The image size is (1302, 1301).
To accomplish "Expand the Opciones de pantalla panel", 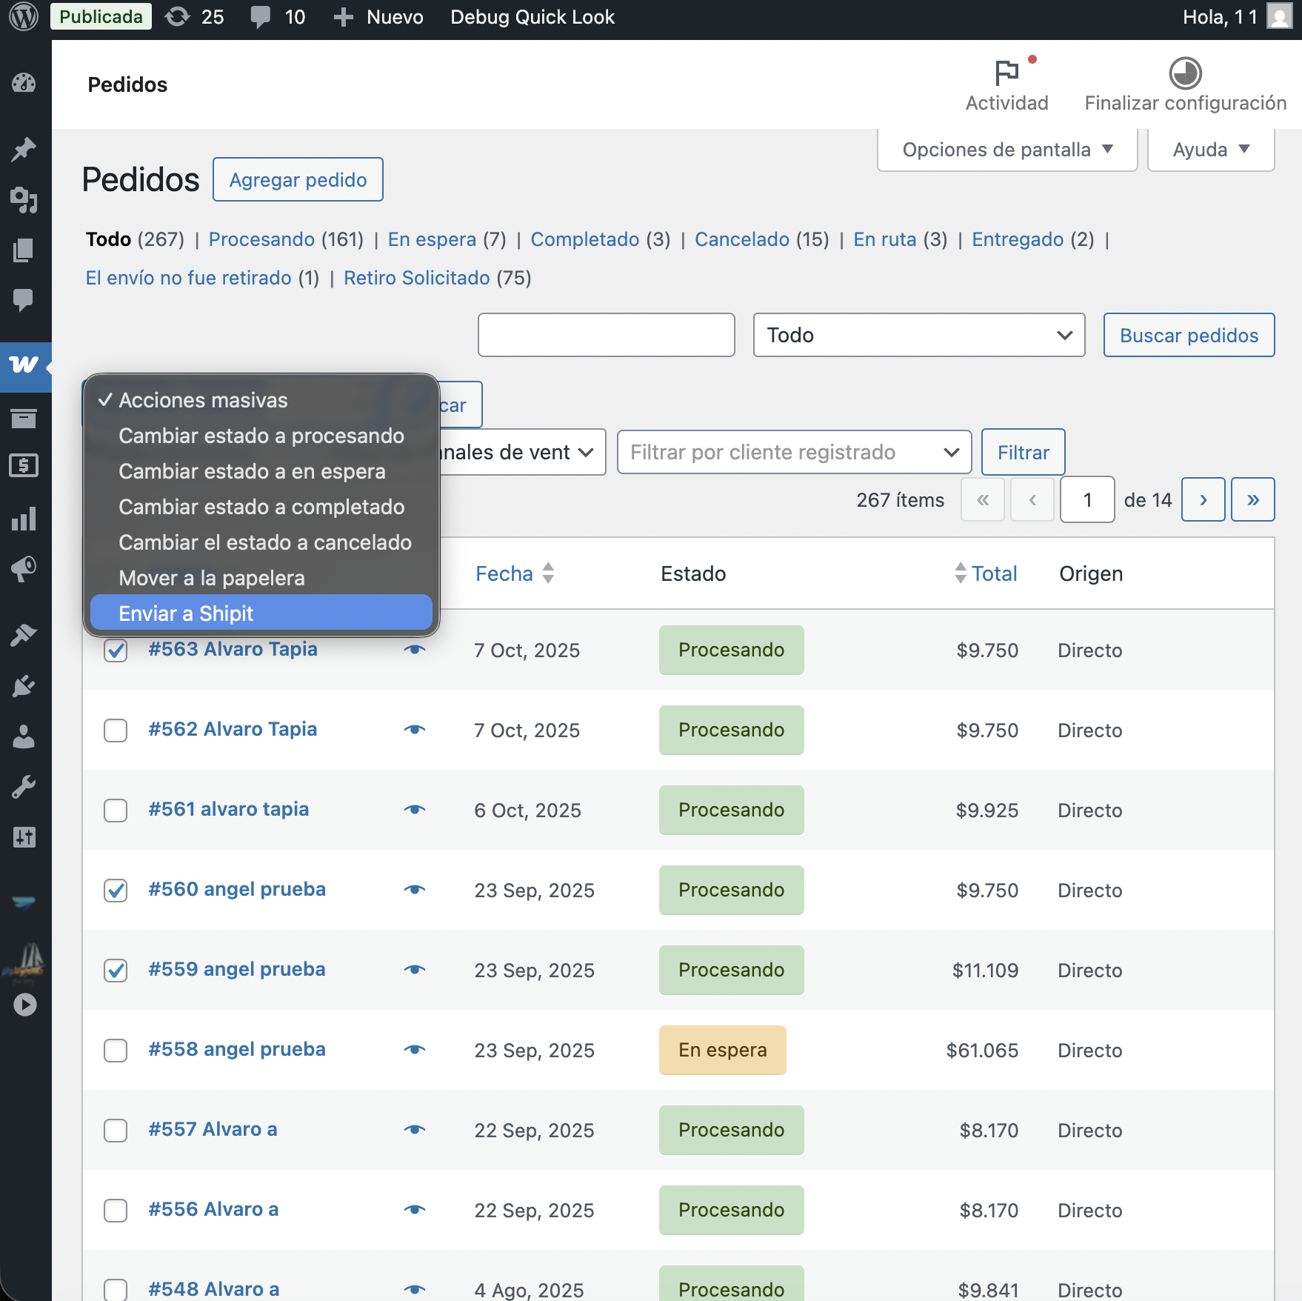I will 1006,150.
